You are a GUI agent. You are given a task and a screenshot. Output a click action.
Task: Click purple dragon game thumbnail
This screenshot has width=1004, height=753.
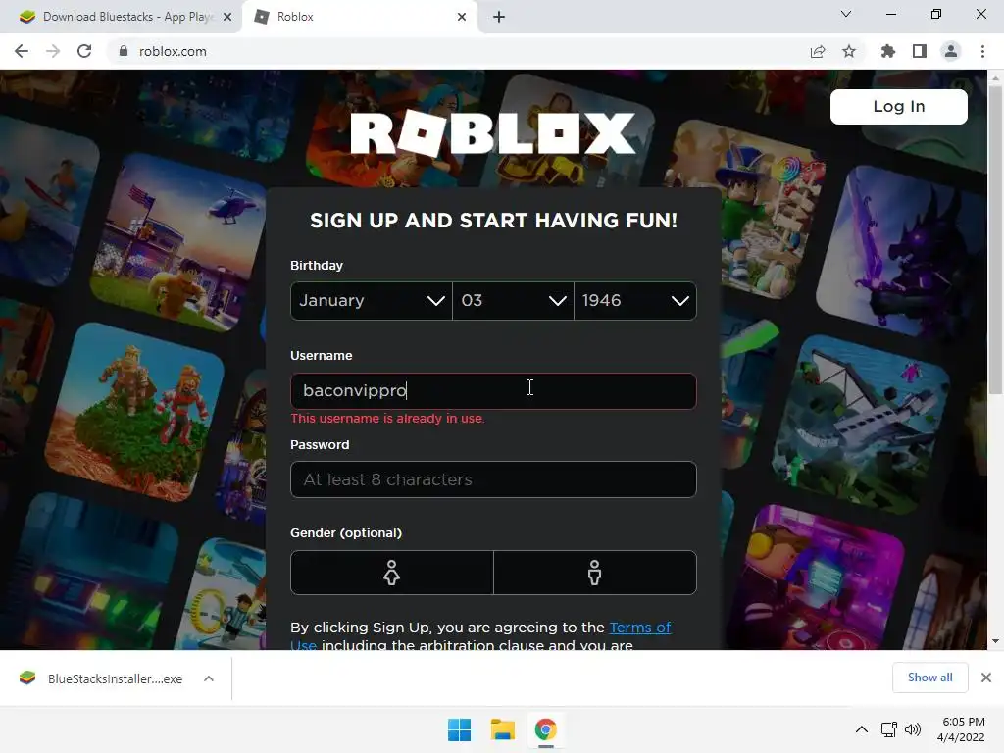[904, 253]
